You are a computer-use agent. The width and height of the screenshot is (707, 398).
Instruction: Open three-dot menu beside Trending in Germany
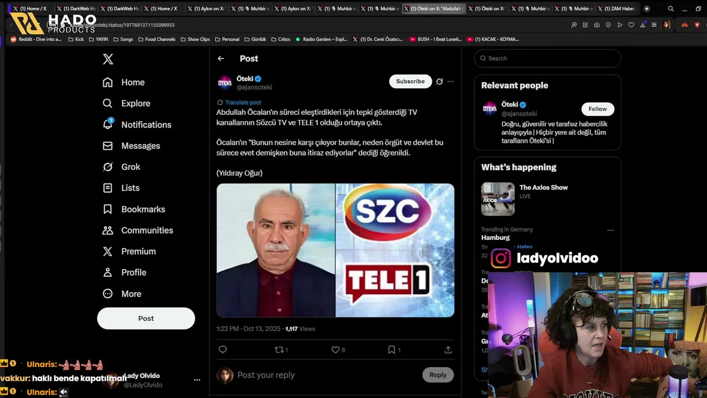[610, 230]
